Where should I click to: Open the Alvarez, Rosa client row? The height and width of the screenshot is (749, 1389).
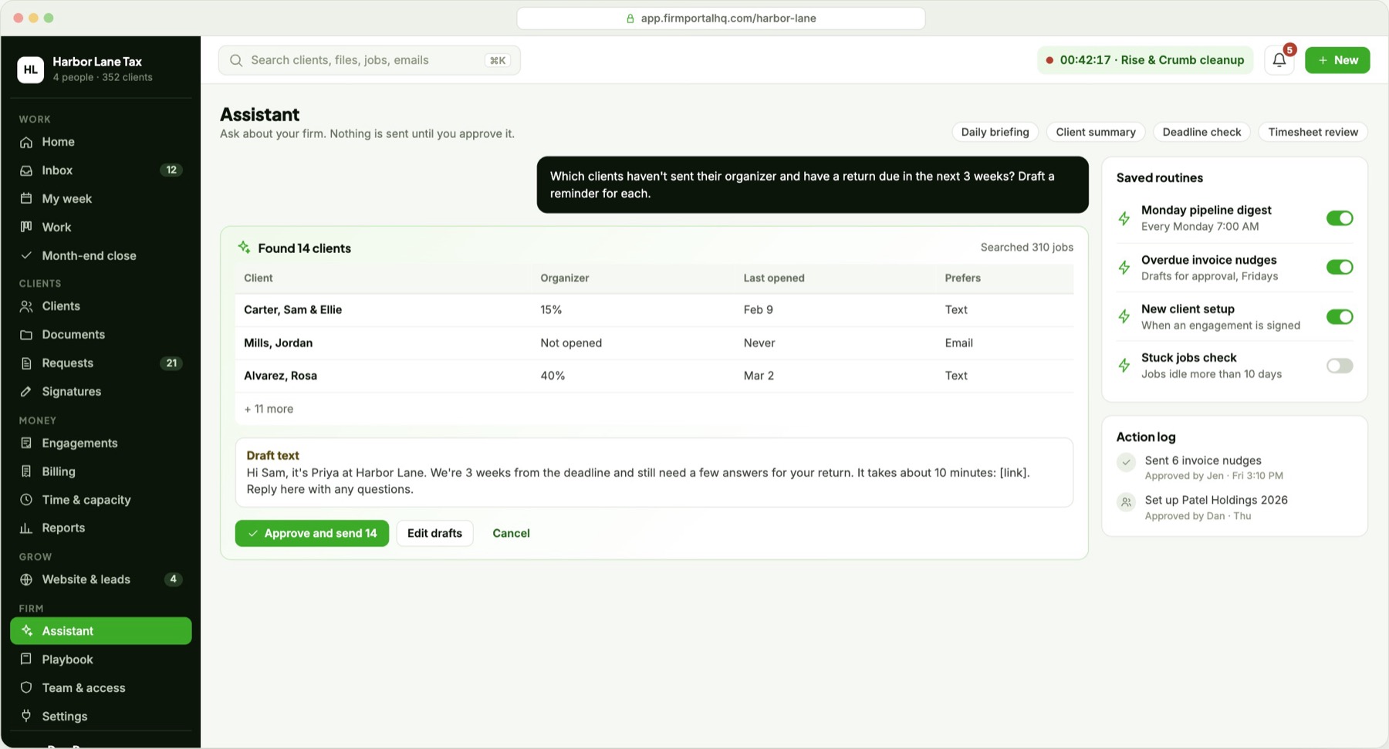(x=654, y=376)
